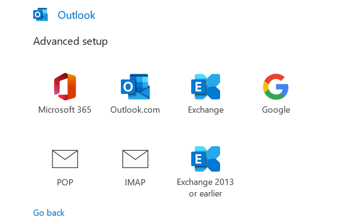Select the Microsoft 365 logo icon

pyautogui.click(x=65, y=87)
